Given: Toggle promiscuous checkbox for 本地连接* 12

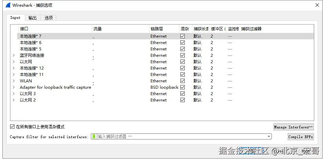Looking at the screenshot, I should click(182, 68).
